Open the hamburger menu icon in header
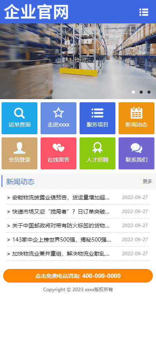156x338 pixels. click(x=144, y=12)
